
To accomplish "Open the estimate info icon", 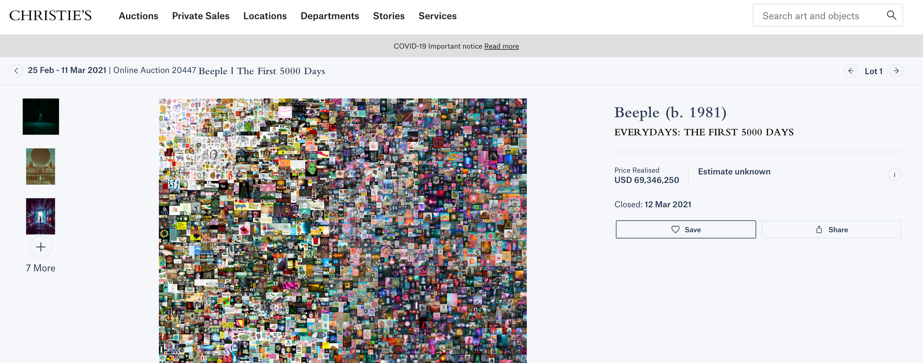I will [x=894, y=175].
